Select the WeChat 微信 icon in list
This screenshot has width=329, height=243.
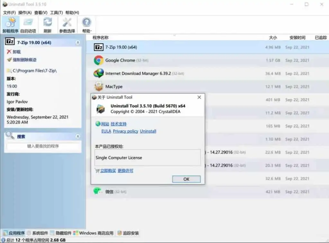click(x=97, y=191)
